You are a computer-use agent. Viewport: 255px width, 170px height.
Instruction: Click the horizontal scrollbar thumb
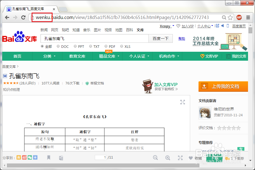point(103,166)
